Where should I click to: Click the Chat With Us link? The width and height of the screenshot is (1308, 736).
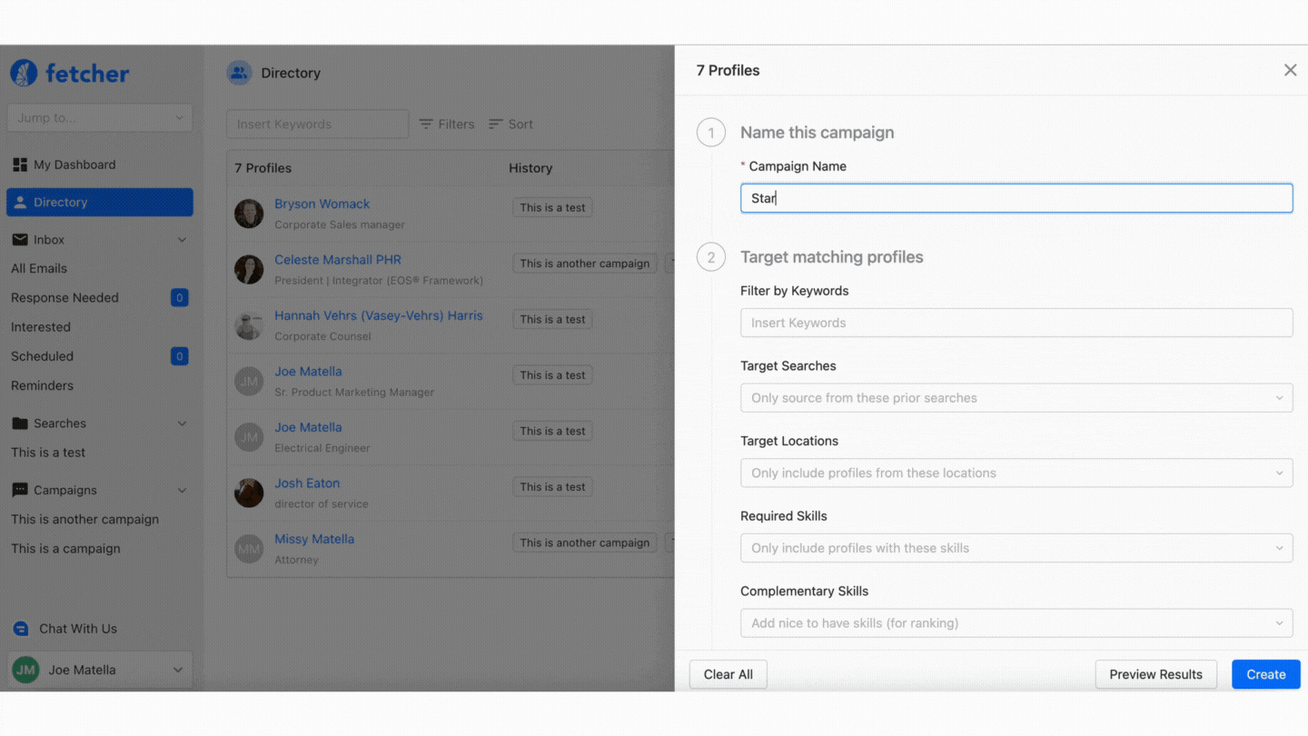point(78,629)
